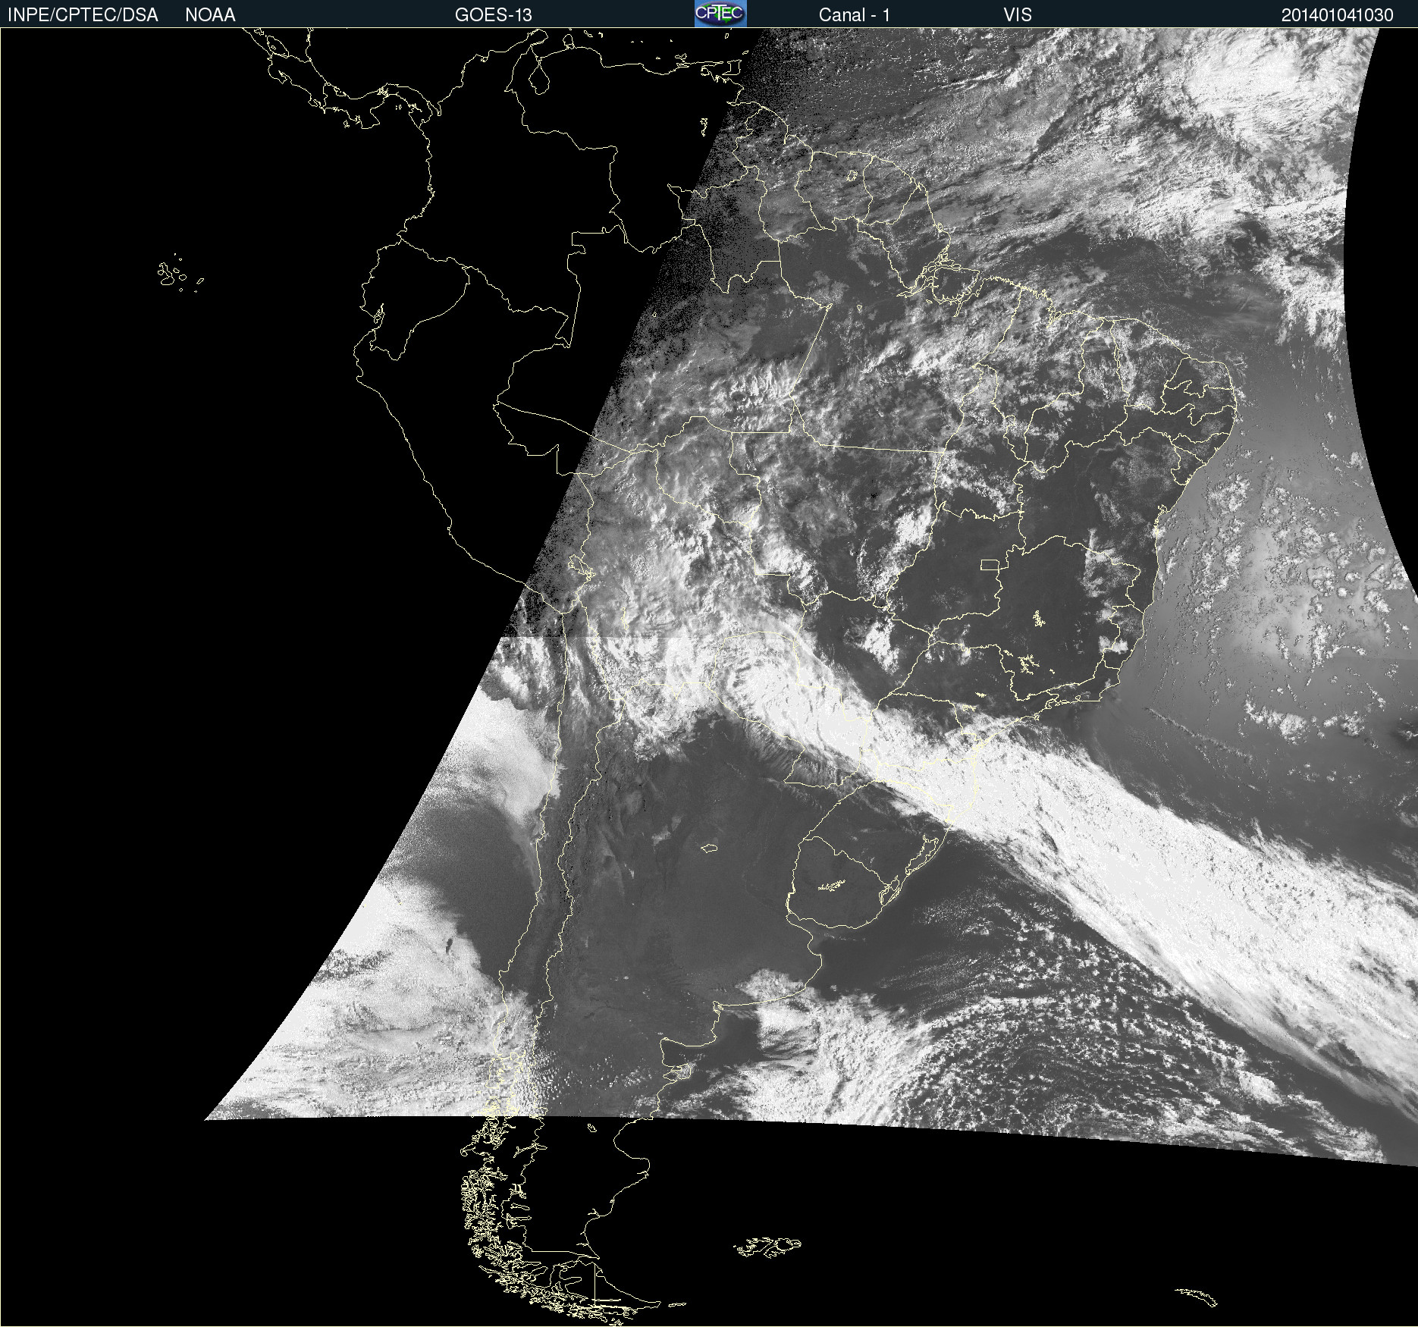Click the Canal - 1 label
The image size is (1418, 1327).
pos(855,15)
